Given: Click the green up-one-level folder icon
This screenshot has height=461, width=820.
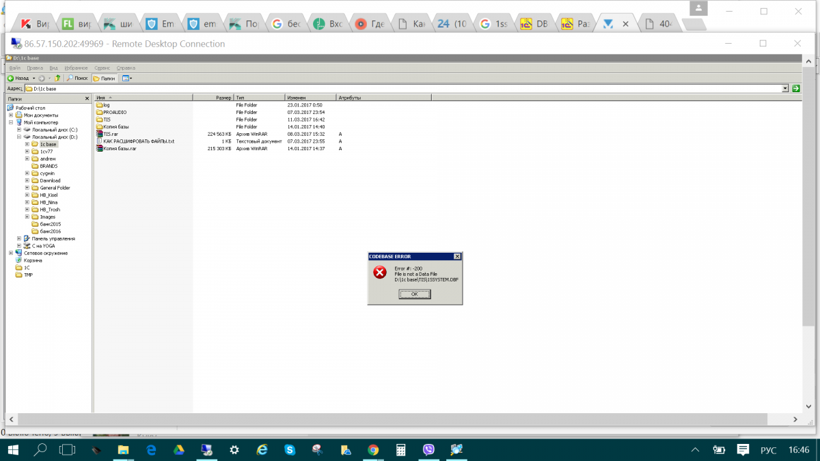Looking at the screenshot, I should 59,79.
